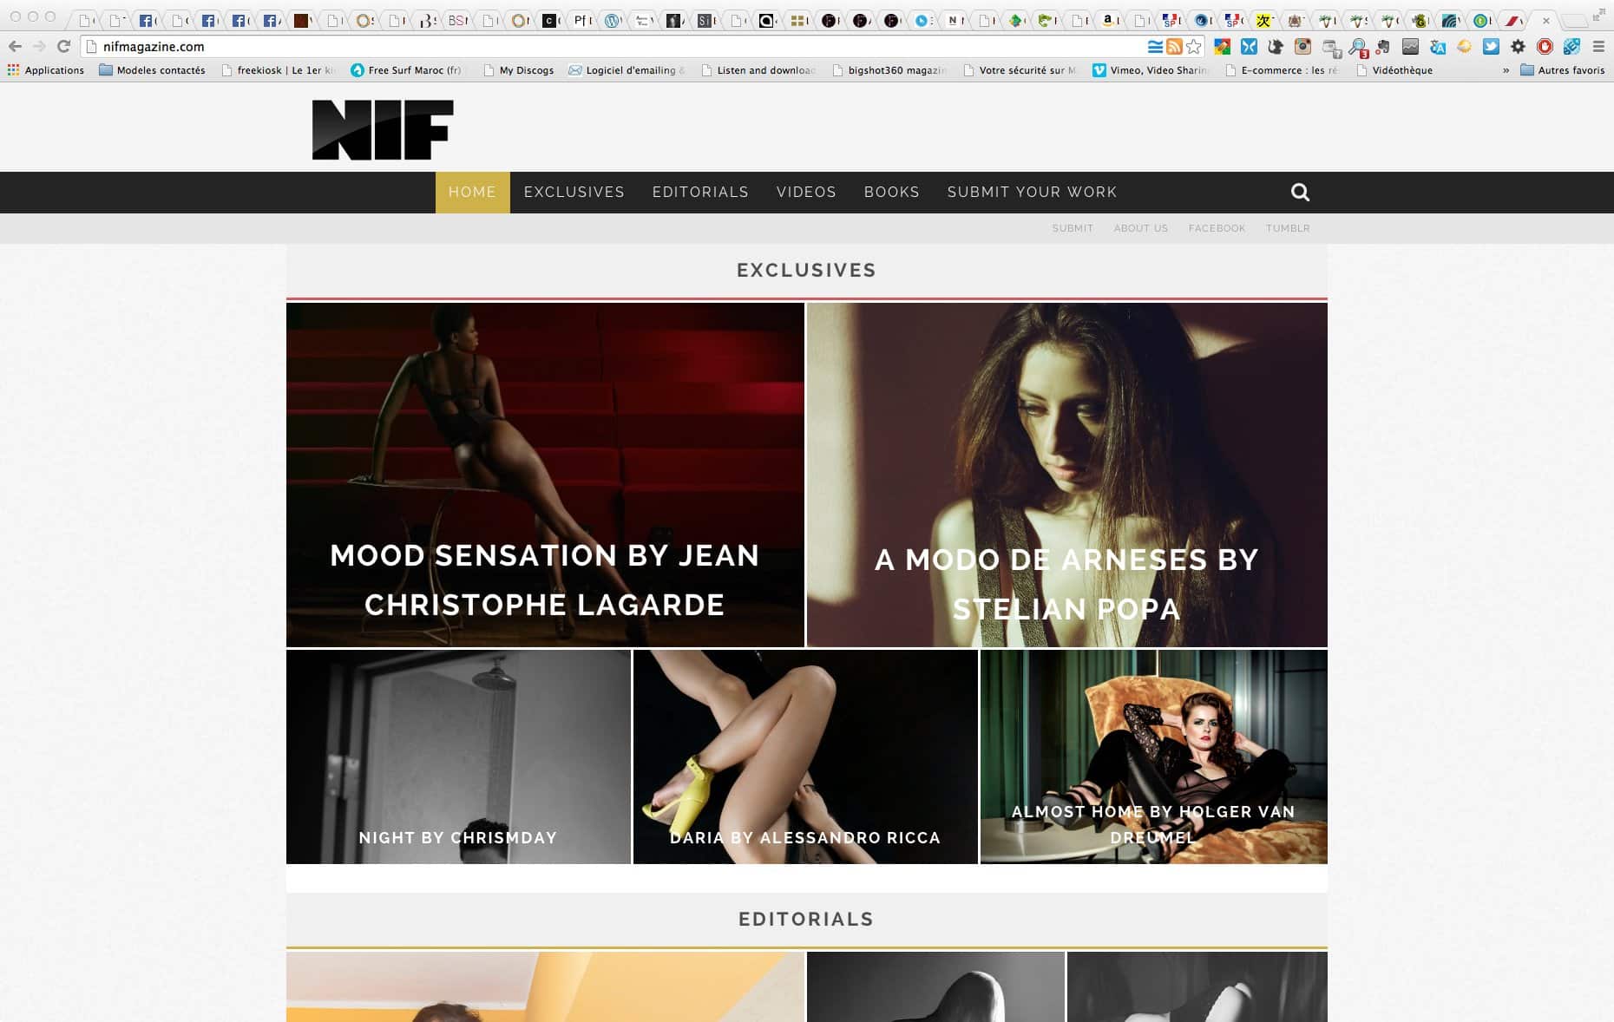Click the RSS feed icon in address bar

[x=1174, y=47]
